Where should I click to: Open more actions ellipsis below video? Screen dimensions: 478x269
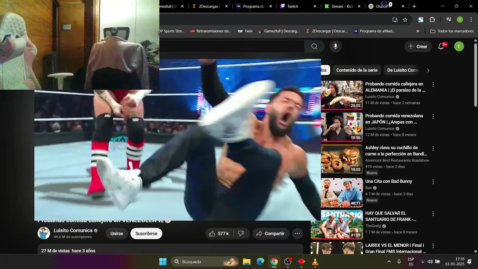coord(298,234)
